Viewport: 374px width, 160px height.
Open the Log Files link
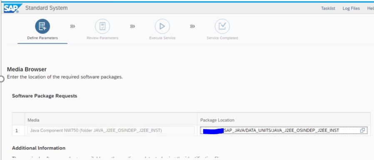pyautogui.click(x=351, y=8)
